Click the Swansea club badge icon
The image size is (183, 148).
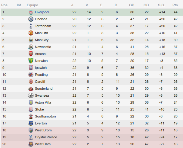[x=30, y=95]
